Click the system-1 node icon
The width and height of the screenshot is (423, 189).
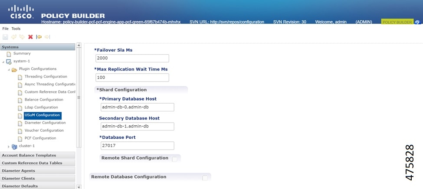[x=9, y=62]
